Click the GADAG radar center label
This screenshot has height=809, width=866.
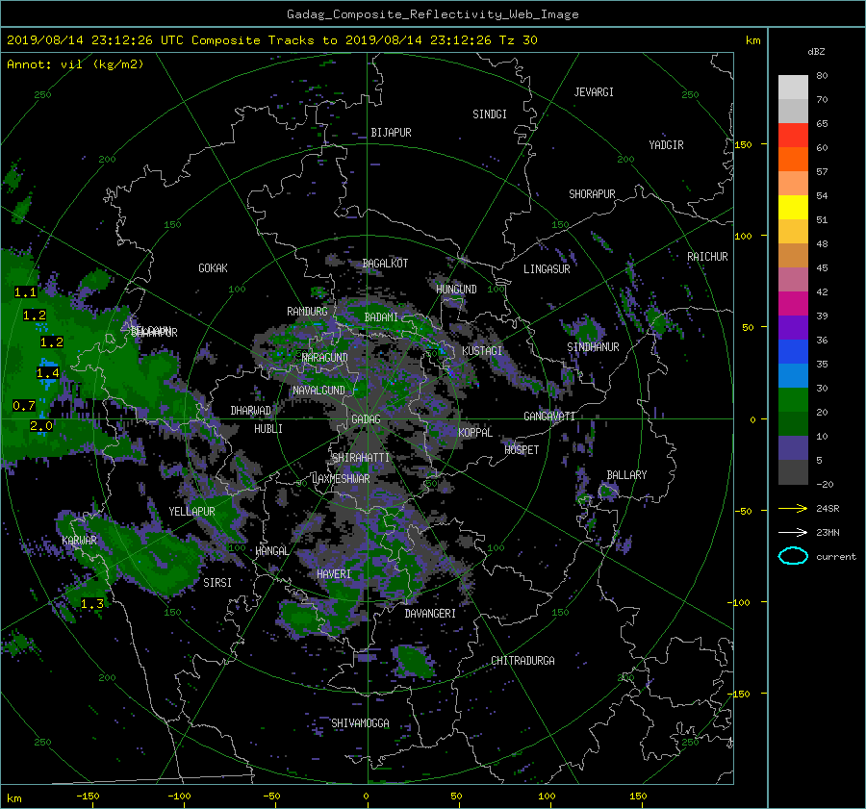click(x=366, y=419)
